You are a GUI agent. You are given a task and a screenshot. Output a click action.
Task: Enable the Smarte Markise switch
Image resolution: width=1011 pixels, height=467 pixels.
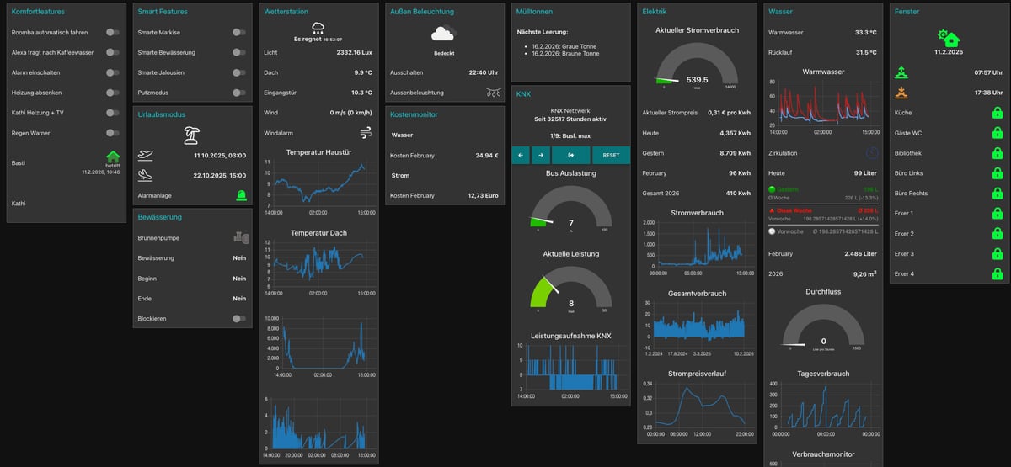(x=238, y=33)
